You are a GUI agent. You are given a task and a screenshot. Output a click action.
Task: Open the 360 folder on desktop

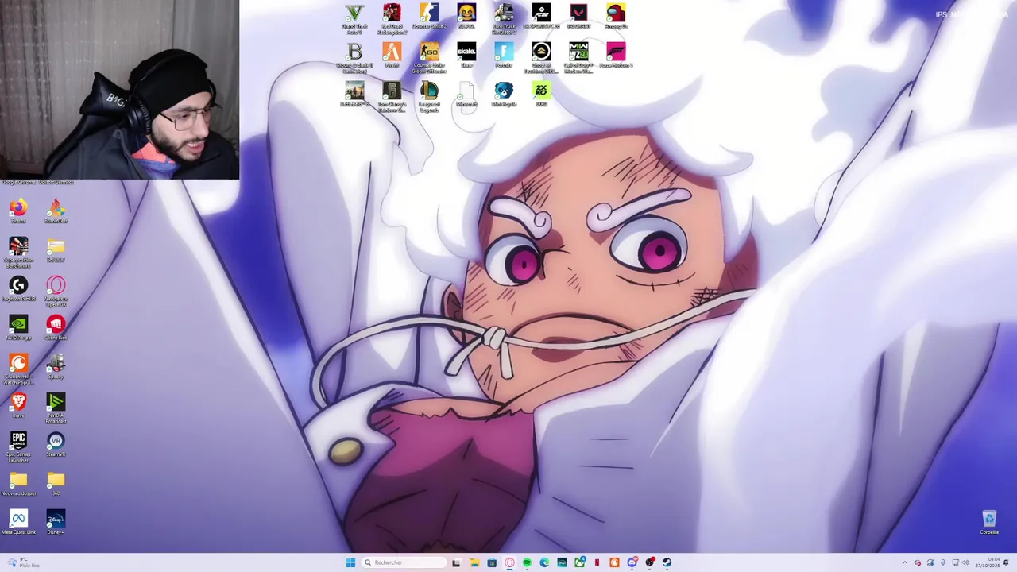[x=56, y=484]
